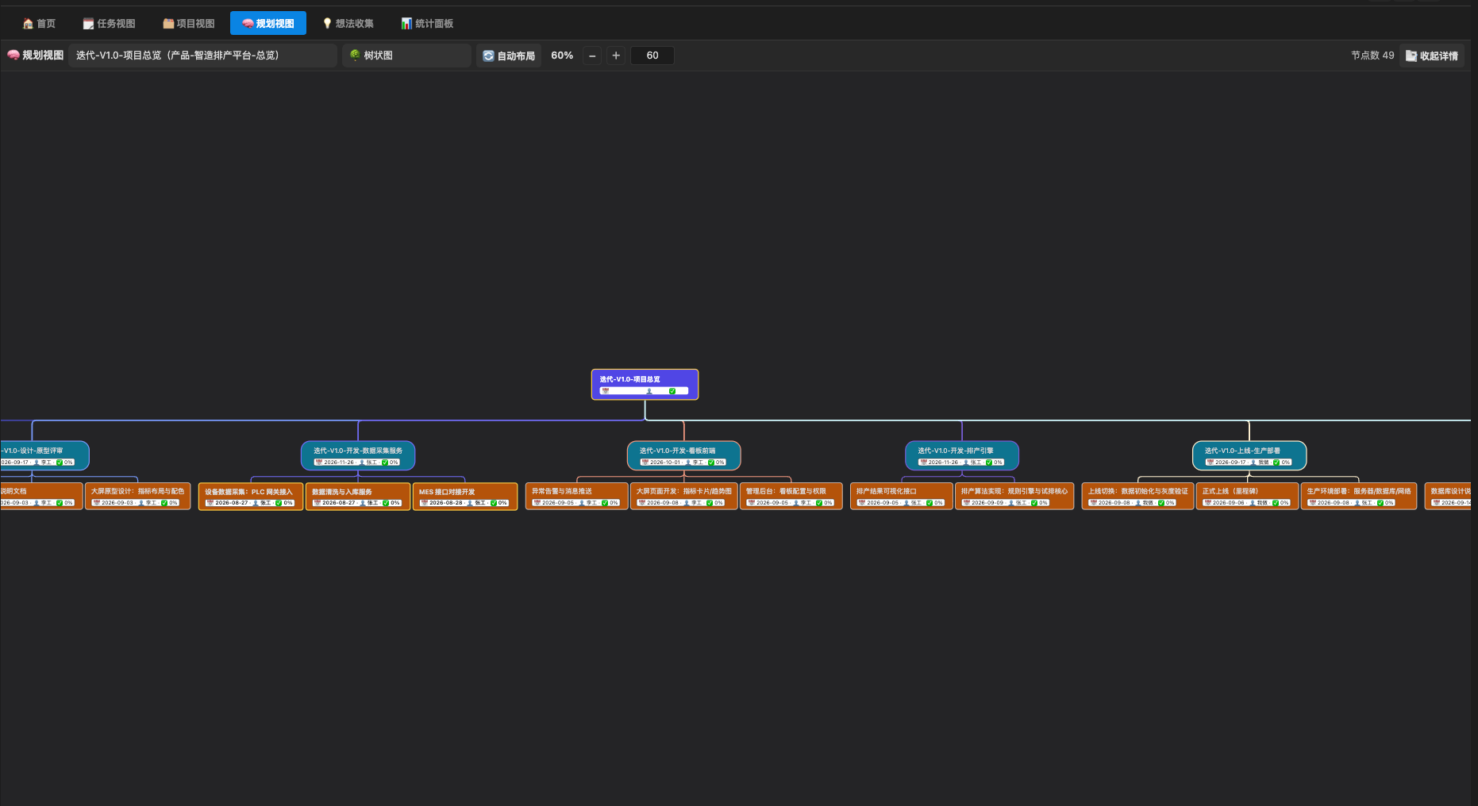Open the 想法收集 tab
The height and width of the screenshot is (806, 1478).
tap(348, 24)
